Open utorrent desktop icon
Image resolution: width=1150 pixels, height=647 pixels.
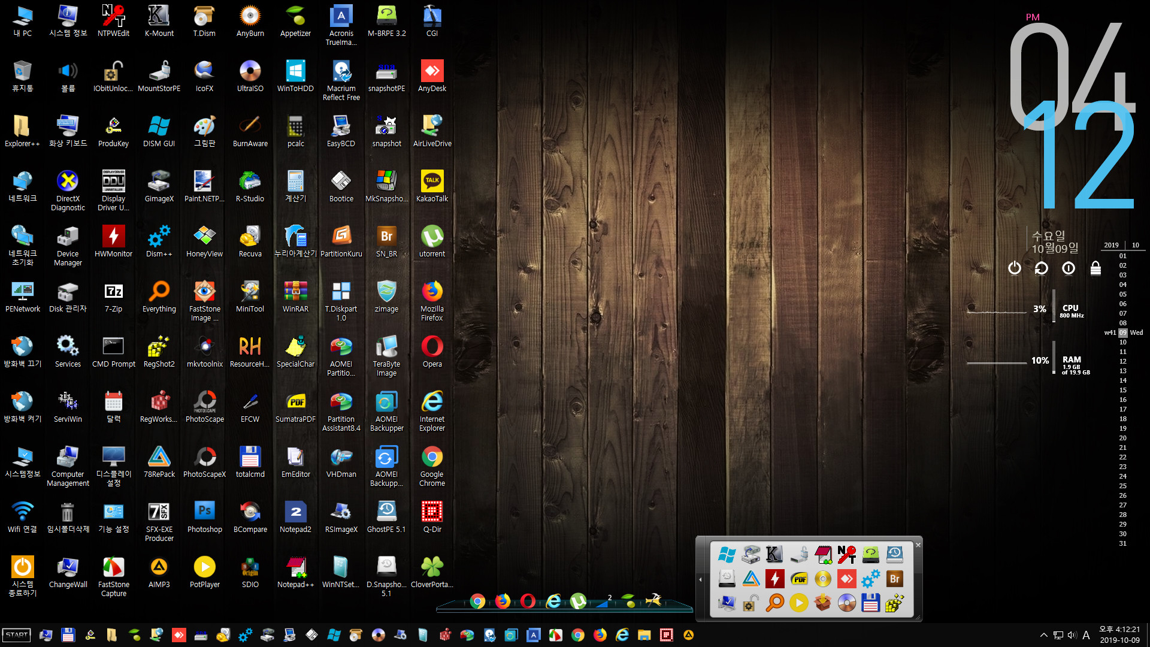(432, 241)
